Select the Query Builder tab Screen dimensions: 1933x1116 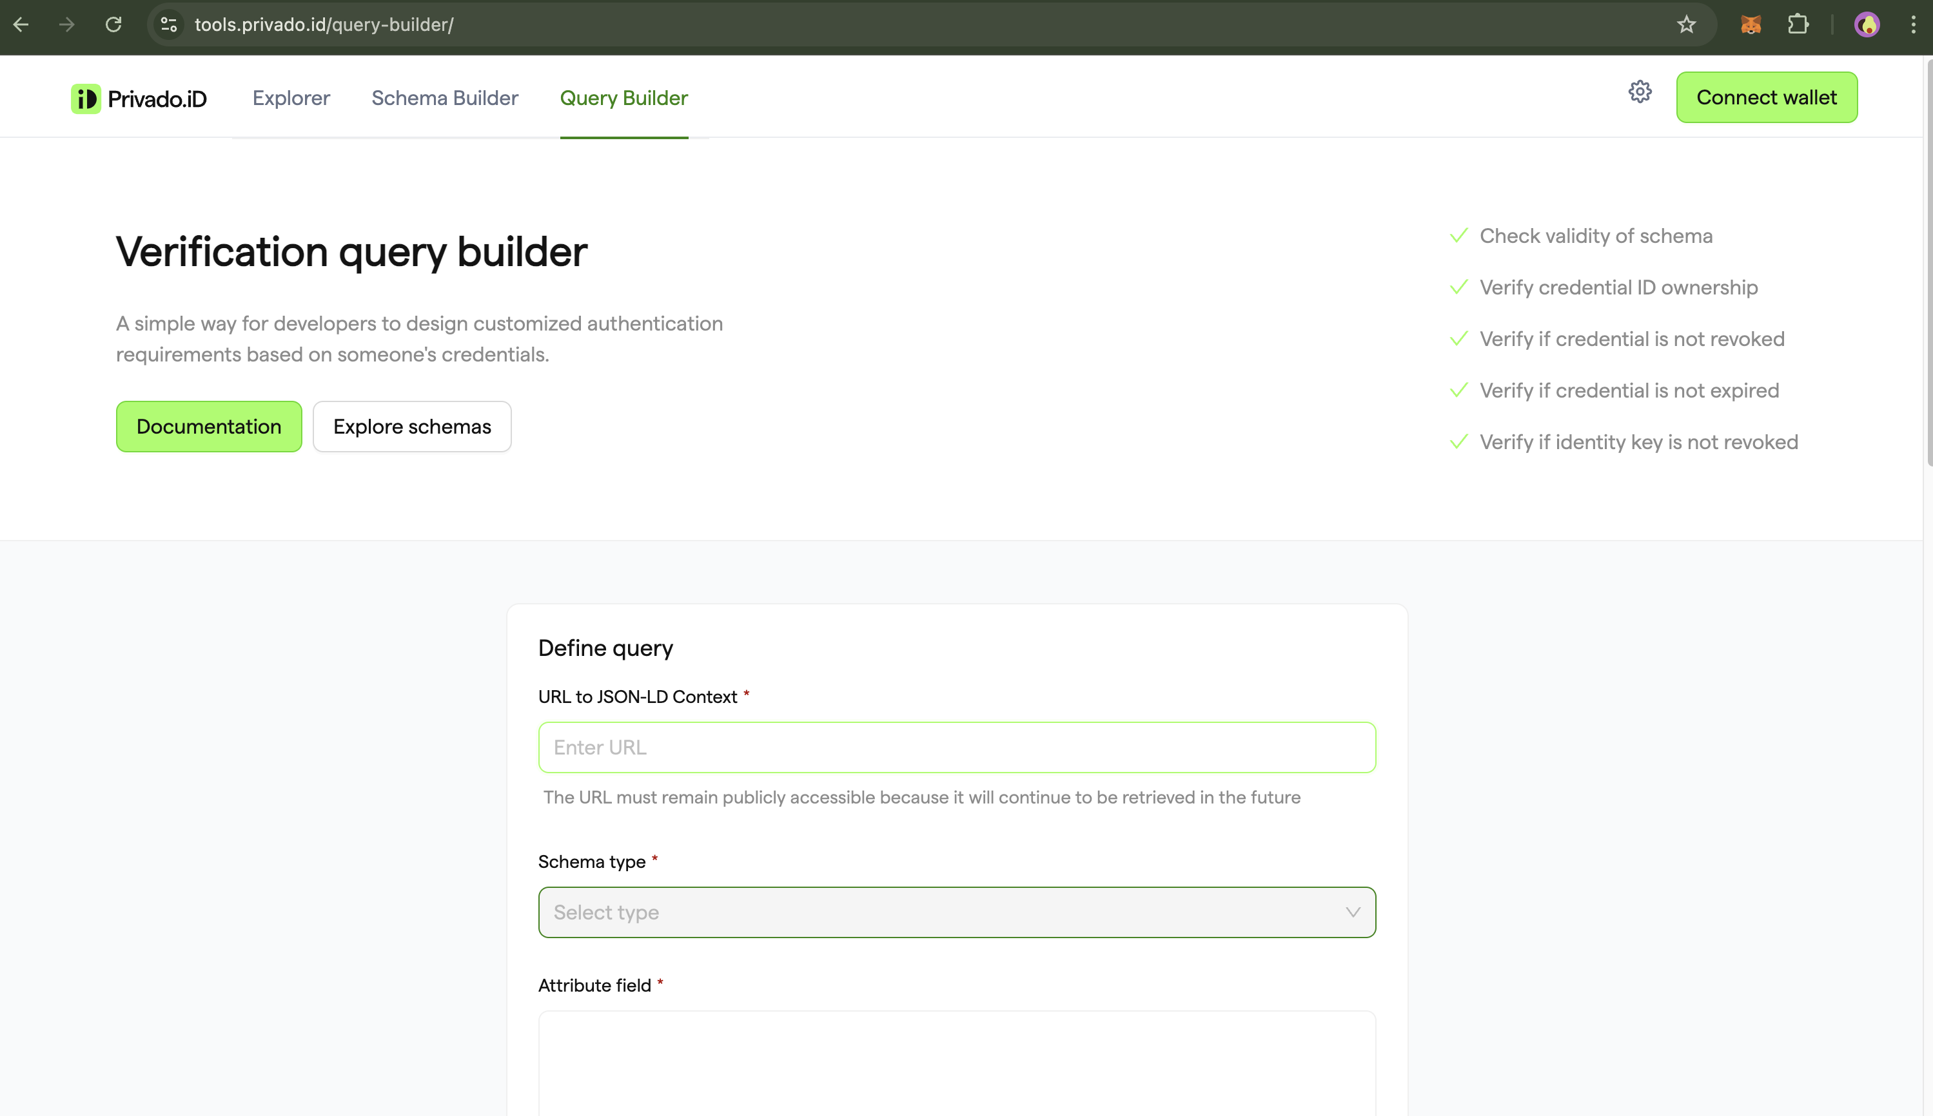(x=624, y=98)
